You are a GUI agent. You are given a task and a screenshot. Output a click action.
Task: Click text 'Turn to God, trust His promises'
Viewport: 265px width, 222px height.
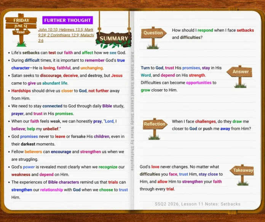[171, 68]
